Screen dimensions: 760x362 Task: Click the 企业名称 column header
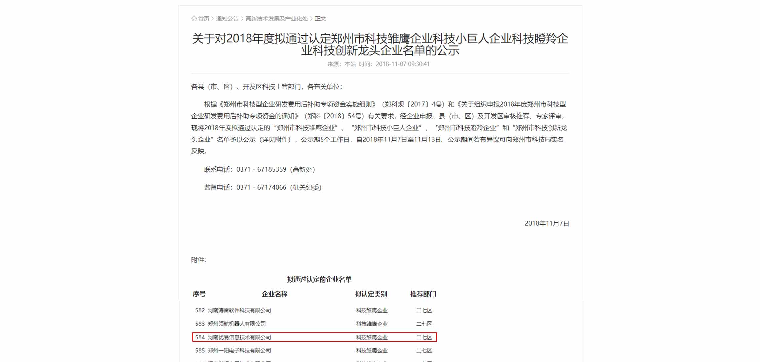click(275, 294)
